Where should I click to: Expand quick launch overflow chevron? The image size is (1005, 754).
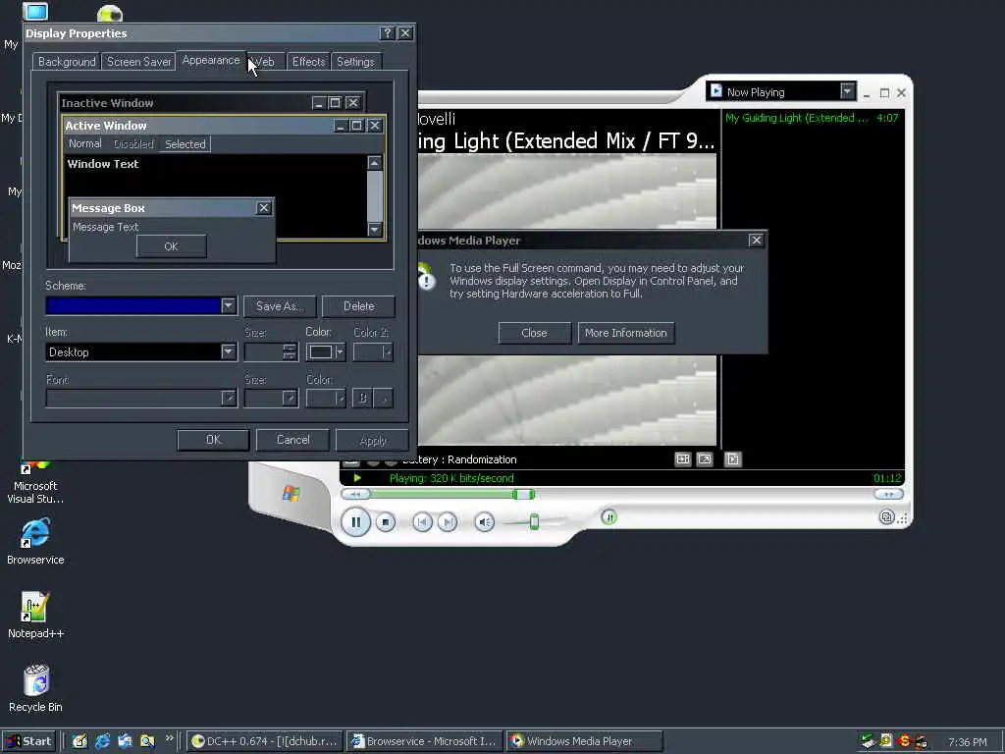coord(169,738)
